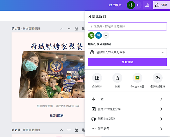The image size is (170, 137).
Task: Select the green 雞 member avatar
Action: pos(91,35)
